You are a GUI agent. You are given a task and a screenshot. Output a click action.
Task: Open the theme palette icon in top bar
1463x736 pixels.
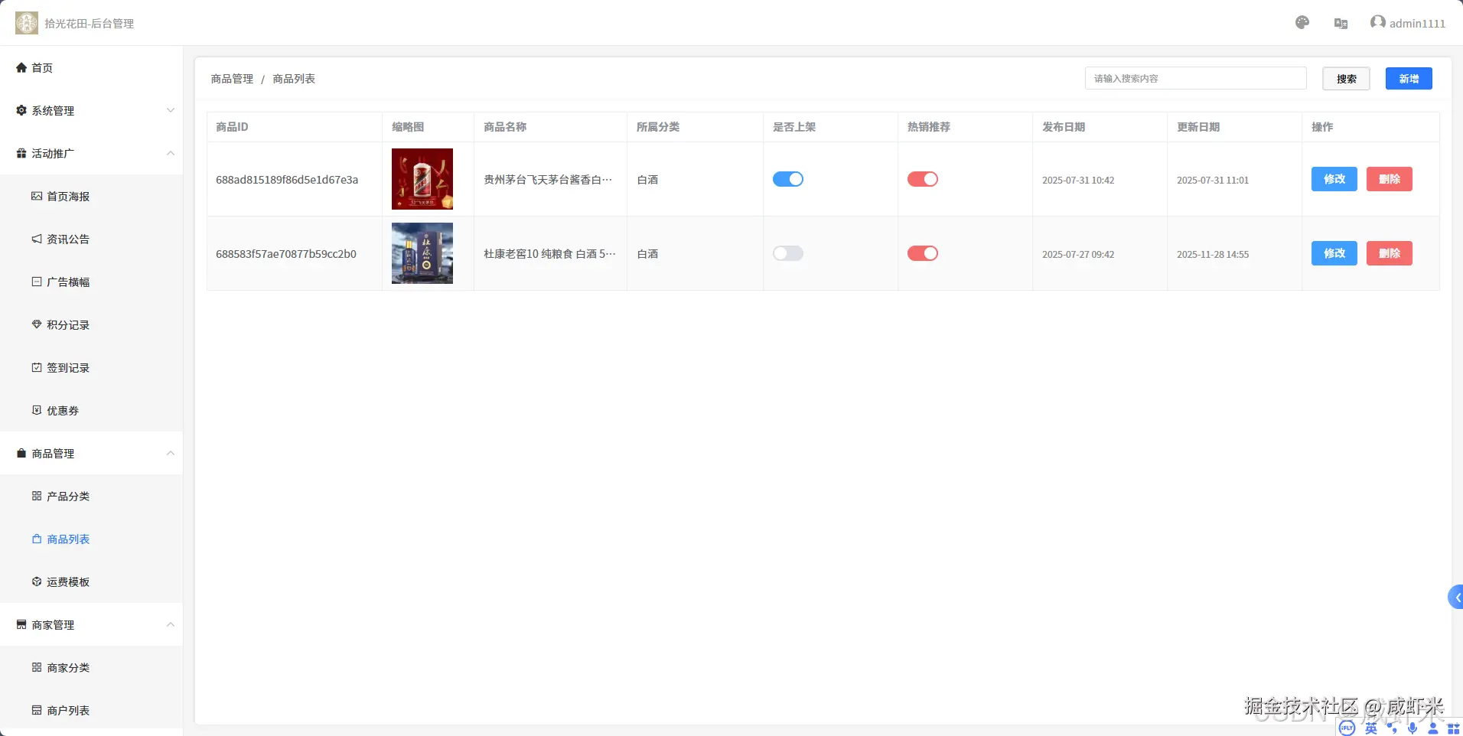click(1302, 22)
